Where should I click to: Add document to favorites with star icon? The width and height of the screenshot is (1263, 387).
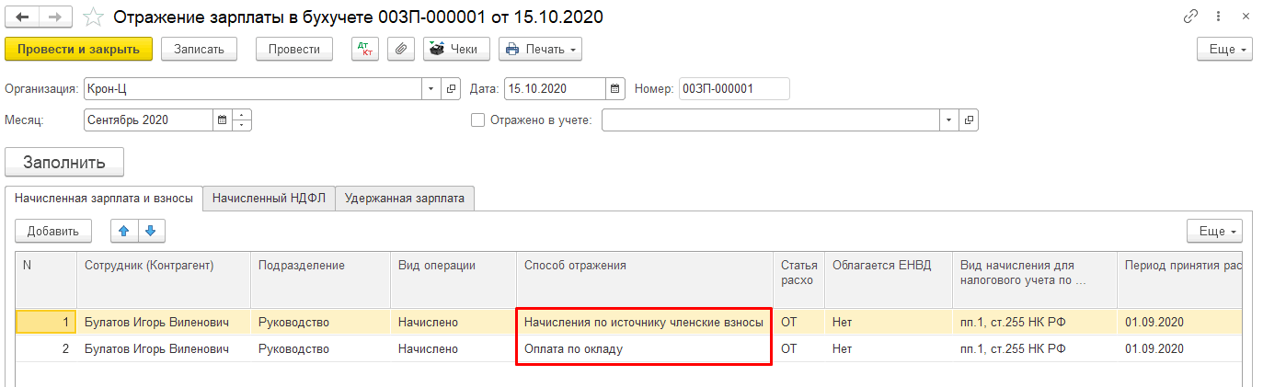click(x=93, y=17)
